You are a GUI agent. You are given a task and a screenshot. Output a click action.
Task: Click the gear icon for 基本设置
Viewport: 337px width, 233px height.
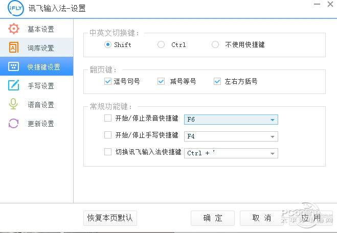14,29
